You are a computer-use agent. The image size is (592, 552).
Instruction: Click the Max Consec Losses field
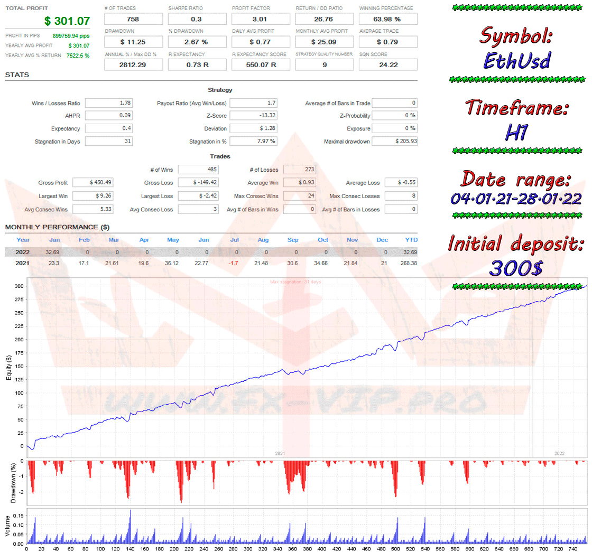(401, 196)
